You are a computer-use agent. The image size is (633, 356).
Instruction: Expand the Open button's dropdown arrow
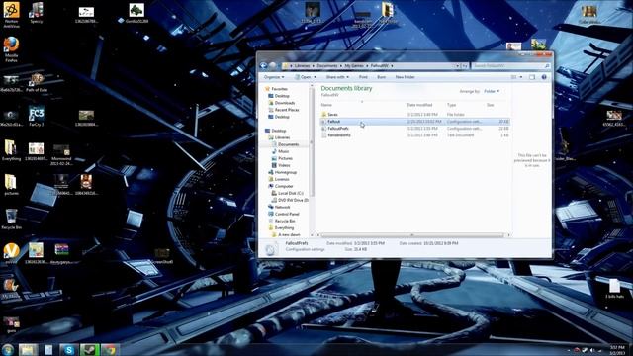tap(315, 77)
